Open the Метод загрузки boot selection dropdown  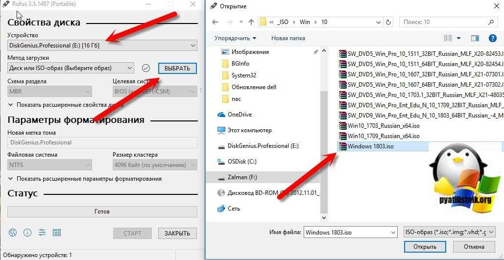tap(71, 68)
